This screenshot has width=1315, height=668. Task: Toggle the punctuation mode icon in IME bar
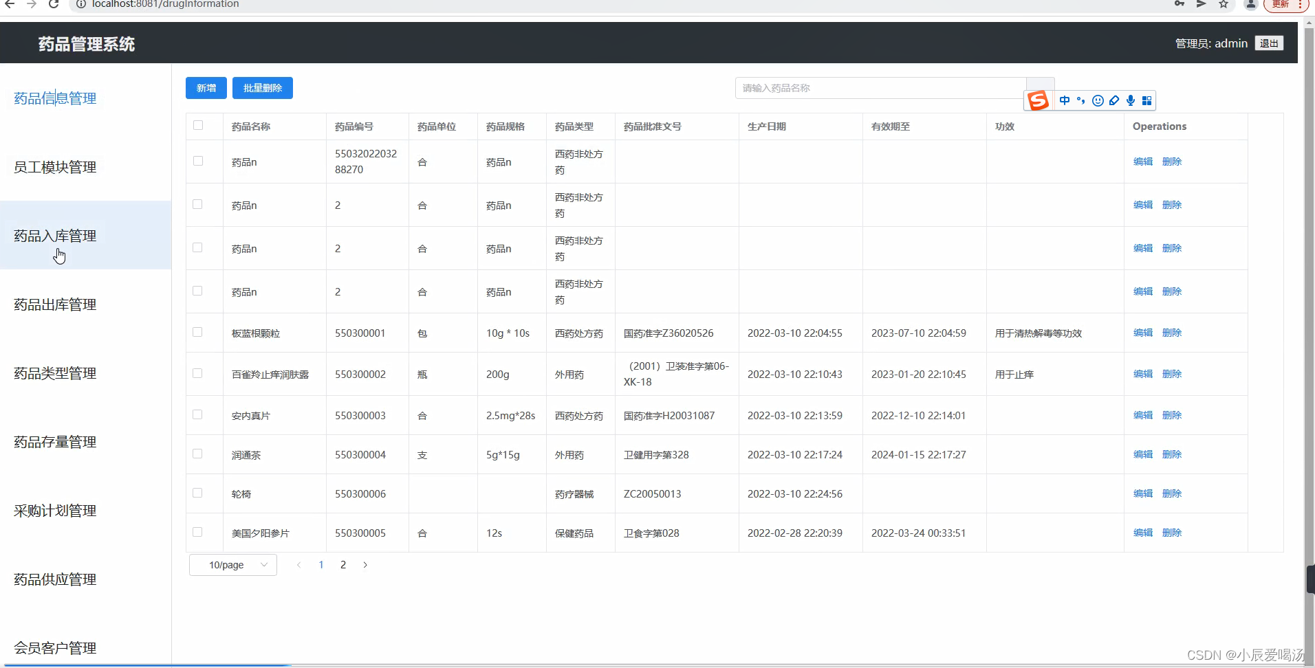[1081, 100]
